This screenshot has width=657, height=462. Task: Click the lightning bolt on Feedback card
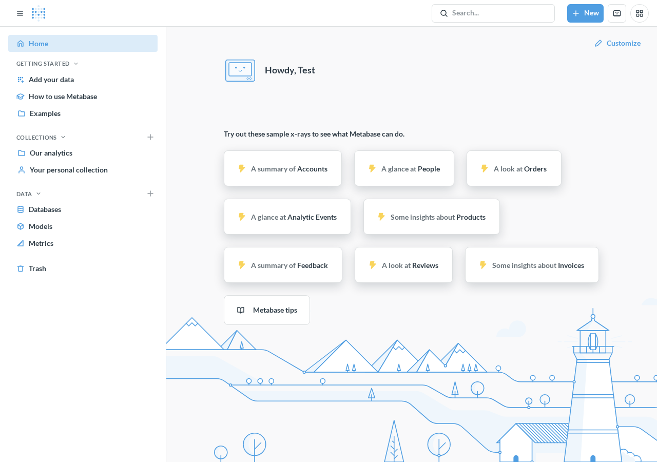point(242,265)
